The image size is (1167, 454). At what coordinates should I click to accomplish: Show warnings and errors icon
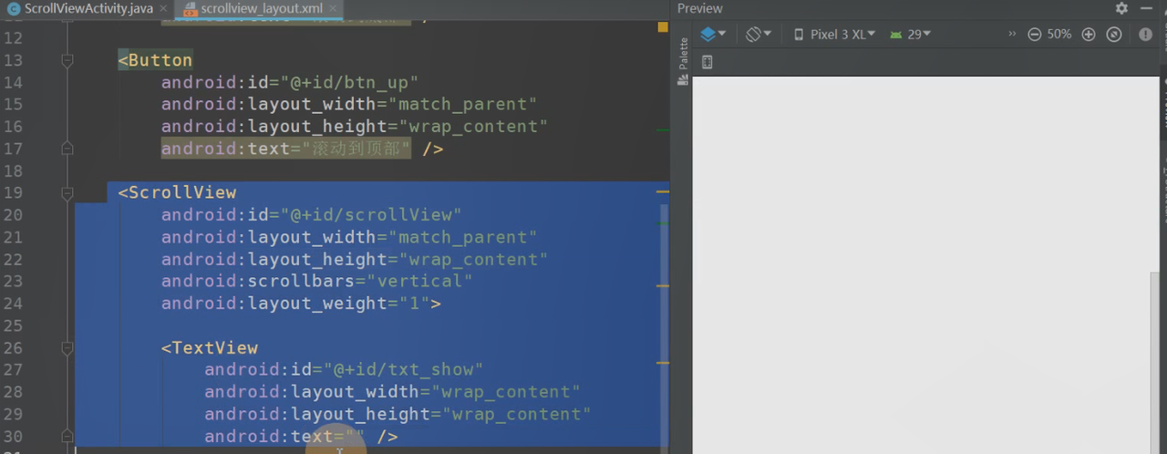[1146, 34]
